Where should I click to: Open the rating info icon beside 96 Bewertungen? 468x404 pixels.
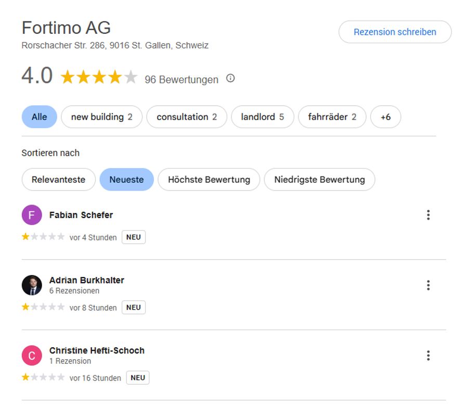[x=230, y=78]
